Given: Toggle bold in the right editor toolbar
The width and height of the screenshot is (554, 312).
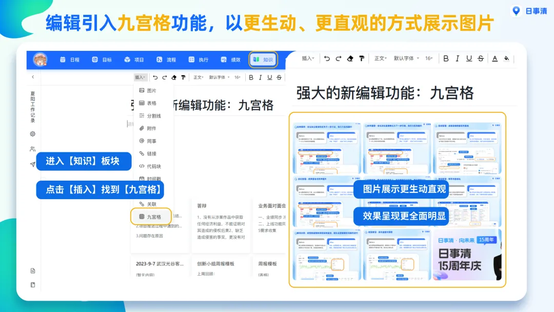Looking at the screenshot, I should 446,59.
